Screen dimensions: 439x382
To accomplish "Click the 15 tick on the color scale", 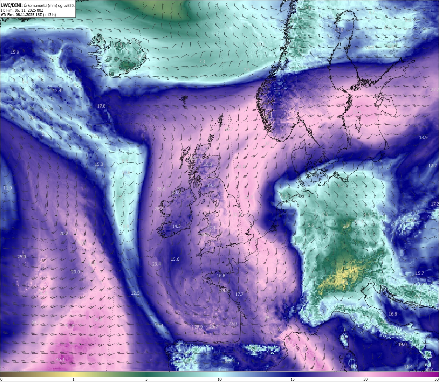I will coord(293,379).
